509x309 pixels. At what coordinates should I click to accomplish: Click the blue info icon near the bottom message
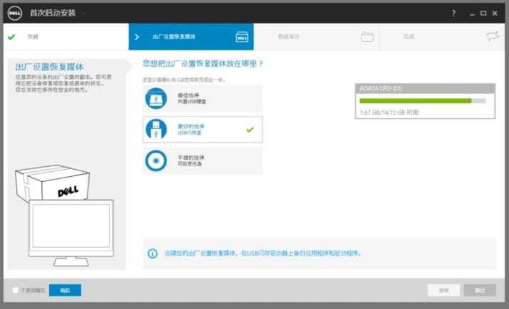152,254
